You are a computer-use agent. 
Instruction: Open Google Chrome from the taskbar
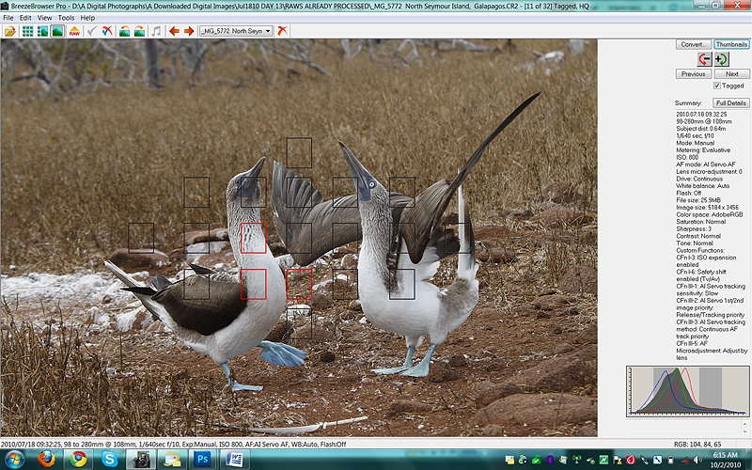[78, 460]
